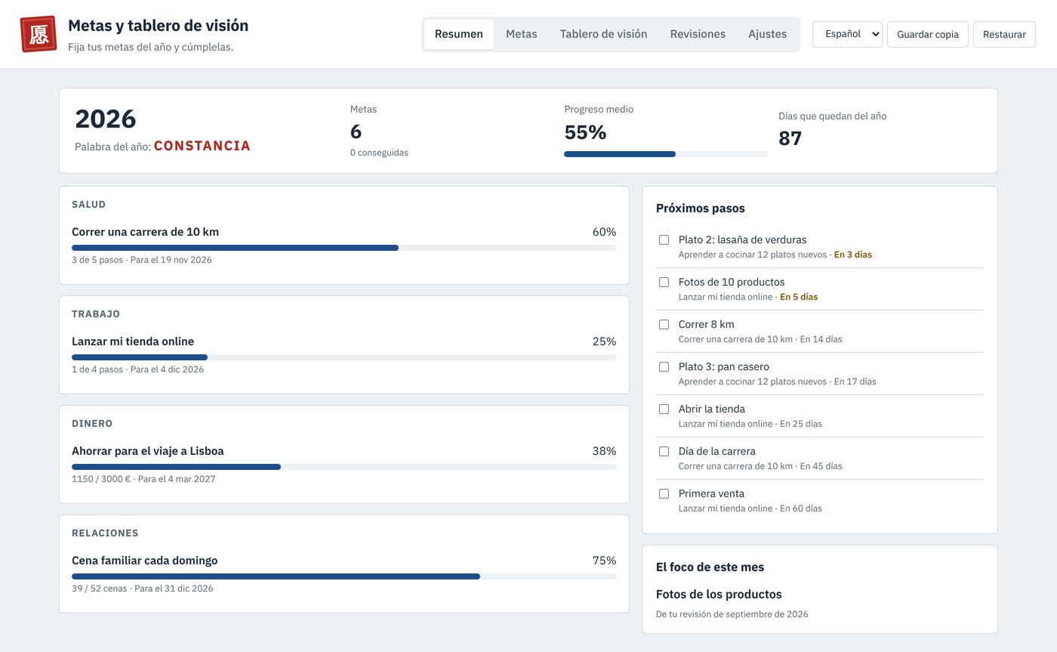Click the '39 / 52 cenas' detail text
The width and height of the screenshot is (1057, 652).
(x=100, y=589)
